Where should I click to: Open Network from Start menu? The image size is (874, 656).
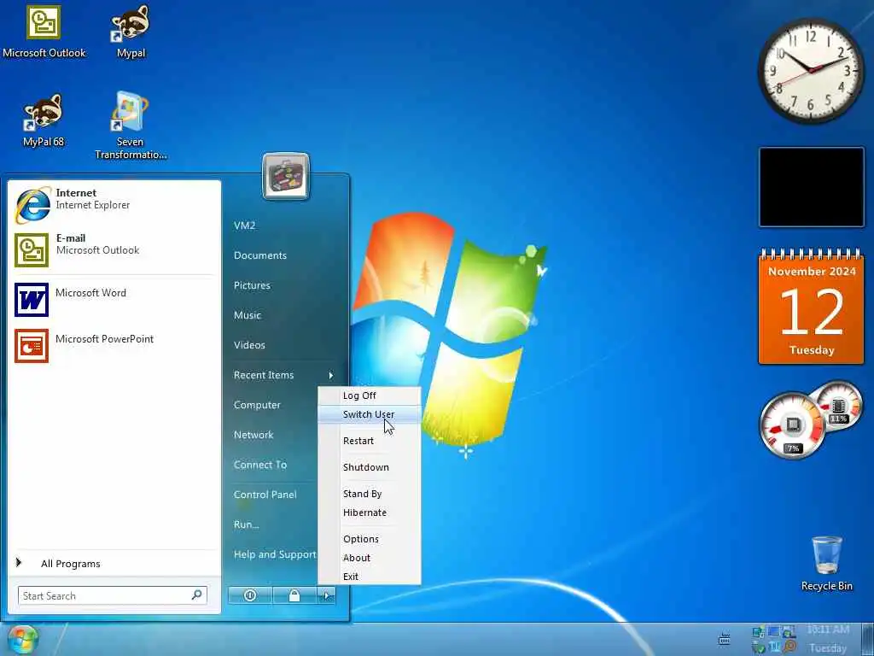pyautogui.click(x=253, y=435)
